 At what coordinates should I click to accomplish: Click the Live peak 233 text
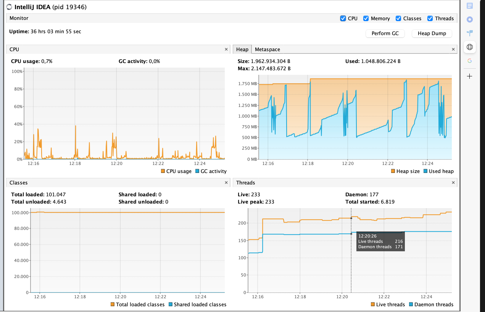[x=256, y=202]
